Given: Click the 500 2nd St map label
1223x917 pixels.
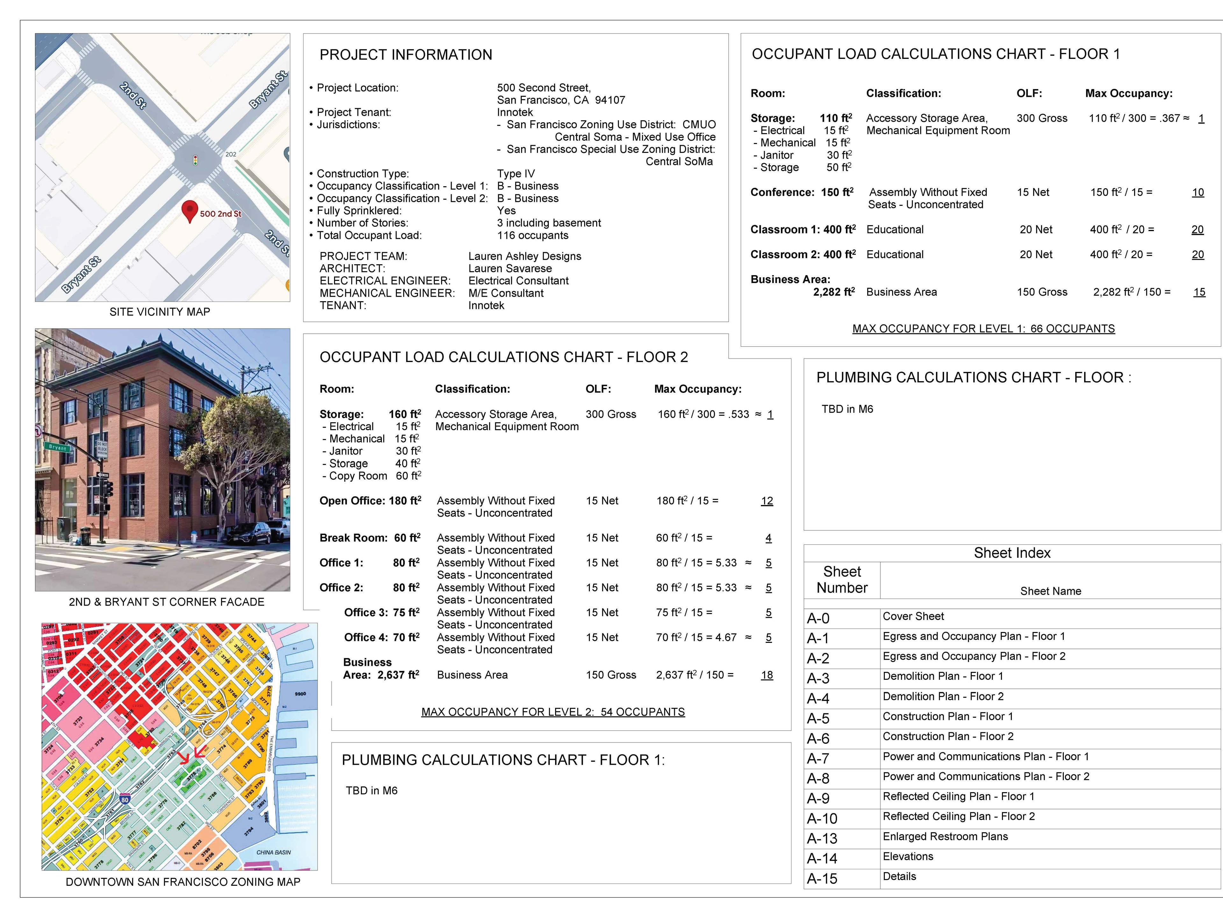Looking at the screenshot, I should 221,214.
